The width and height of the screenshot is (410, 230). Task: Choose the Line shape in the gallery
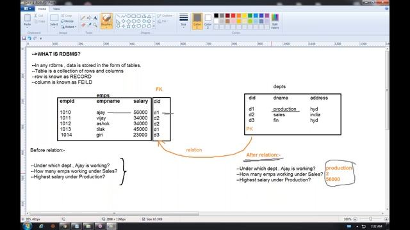pyautogui.click(x=118, y=16)
